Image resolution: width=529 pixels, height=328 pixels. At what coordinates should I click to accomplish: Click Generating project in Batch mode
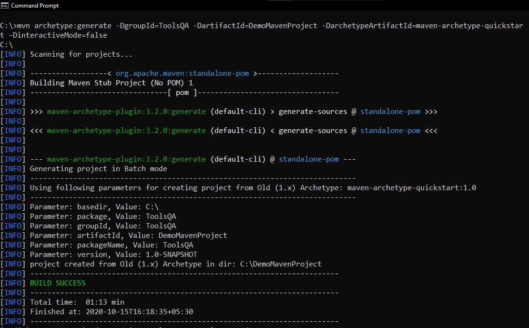99,169
